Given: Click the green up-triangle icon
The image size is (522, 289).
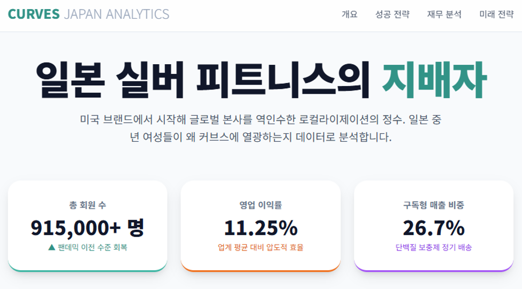Looking at the screenshot, I should click(51, 247).
